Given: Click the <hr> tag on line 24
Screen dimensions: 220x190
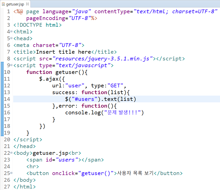Looking at the screenshot, I should [x=32, y=167].
